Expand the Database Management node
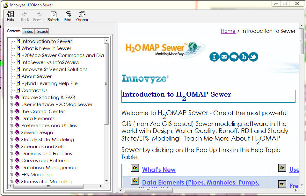The height and width of the screenshot is (196, 306). point(11,168)
